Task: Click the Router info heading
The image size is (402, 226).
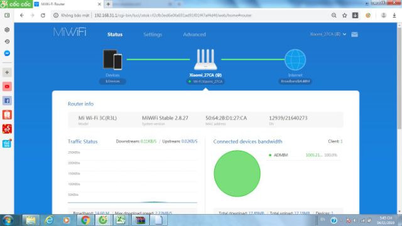Action: click(80, 104)
